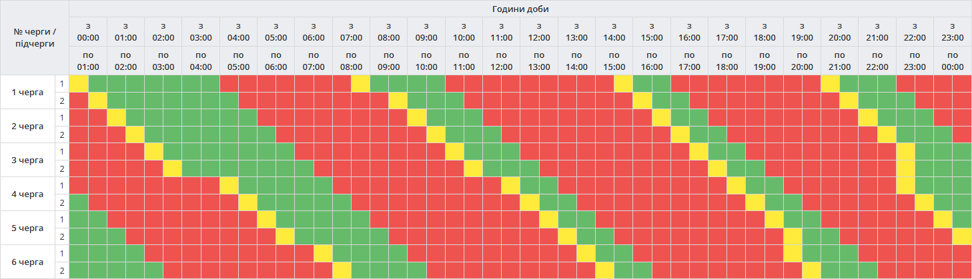Click the '№ черги / підчерги' header cell

click(35, 37)
